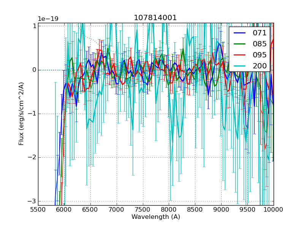
Task: Click the 10000 x-axis tick label
Action: pos(273,209)
